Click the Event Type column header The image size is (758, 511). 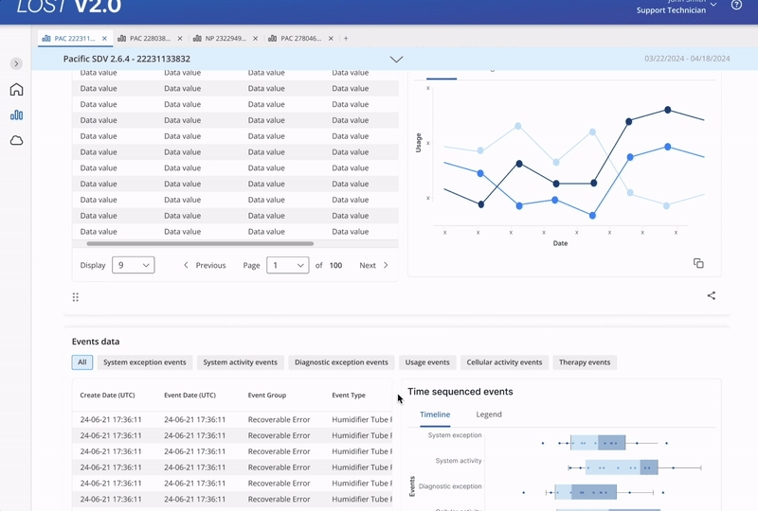(349, 396)
